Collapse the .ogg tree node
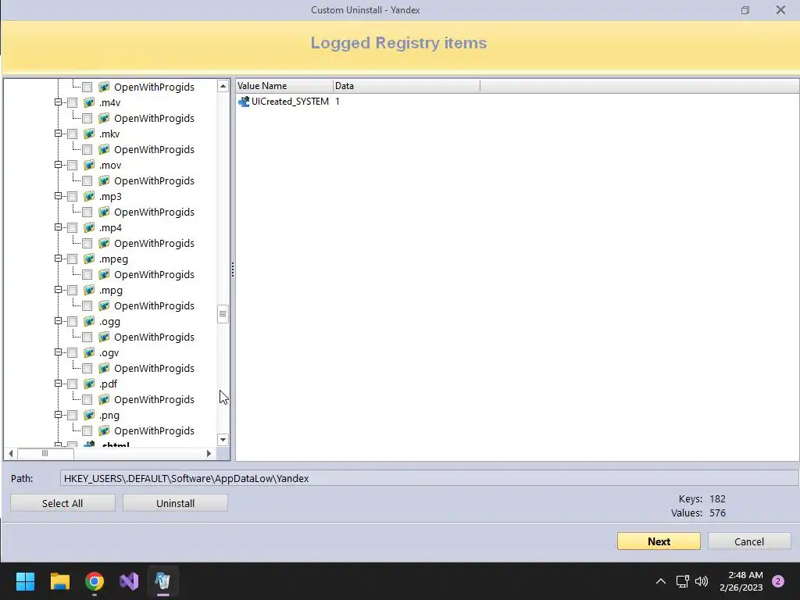 pos(58,321)
